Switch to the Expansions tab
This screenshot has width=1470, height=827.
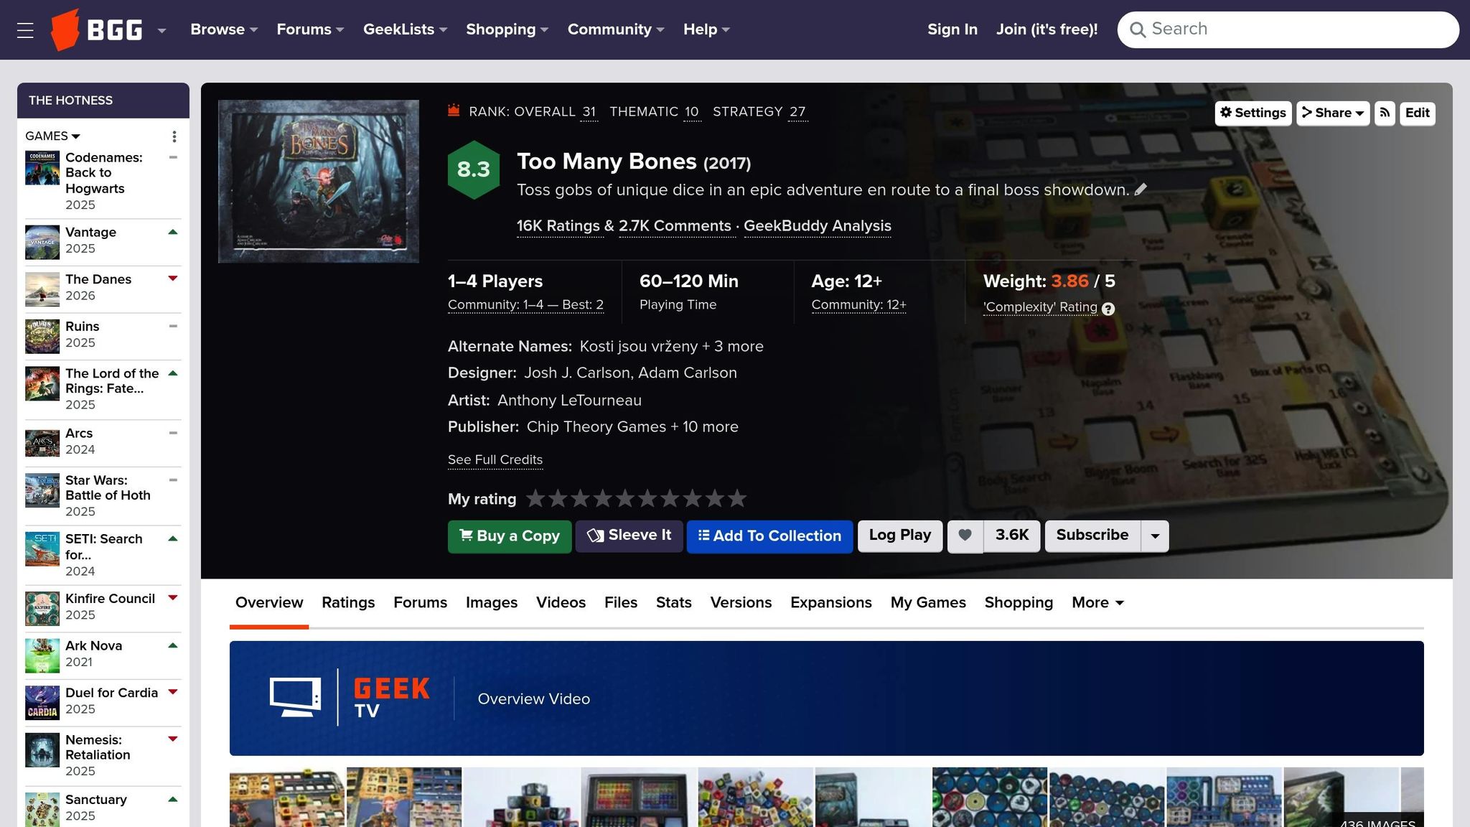(831, 603)
